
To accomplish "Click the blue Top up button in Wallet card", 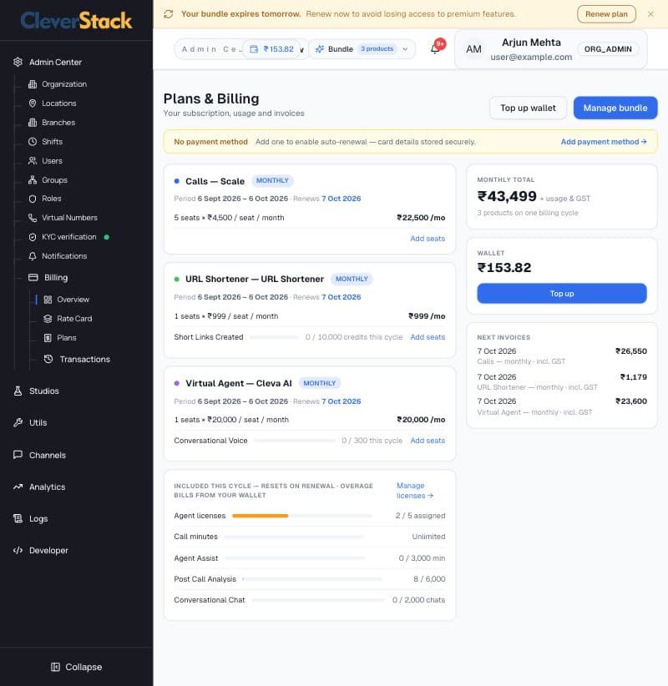I will [562, 294].
